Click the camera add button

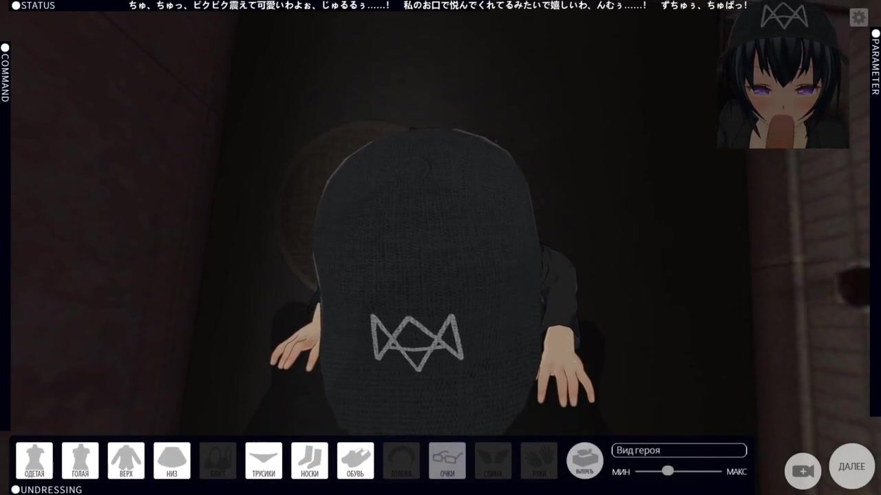pos(803,471)
